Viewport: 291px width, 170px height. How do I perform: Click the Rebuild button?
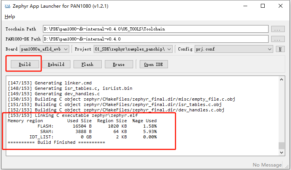(56, 64)
